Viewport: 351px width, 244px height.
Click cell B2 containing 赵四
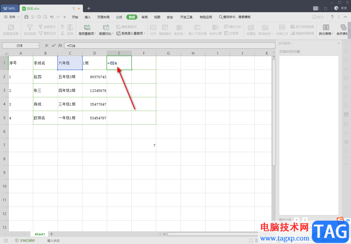pyautogui.click(x=45, y=77)
